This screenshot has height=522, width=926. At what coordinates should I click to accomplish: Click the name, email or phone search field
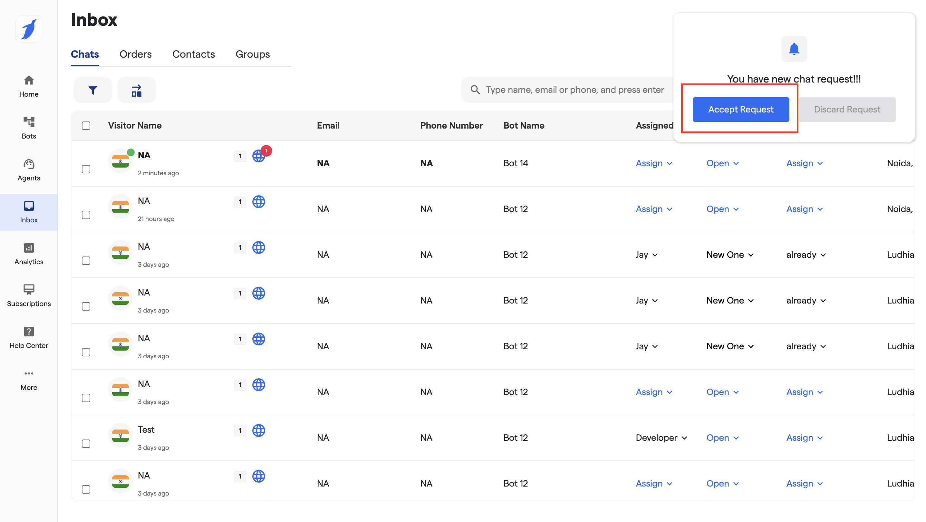coord(574,90)
